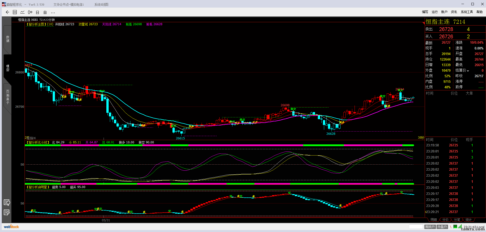The height and width of the screenshot is (232, 486).
Task: Click the 26744 high price label on chart
Action: (x=400, y=89)
